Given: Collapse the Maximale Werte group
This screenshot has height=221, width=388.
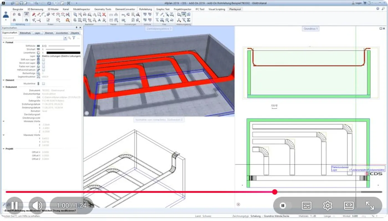Looking at the screenshot, I should pyautogui.click(x=4, y=135).
